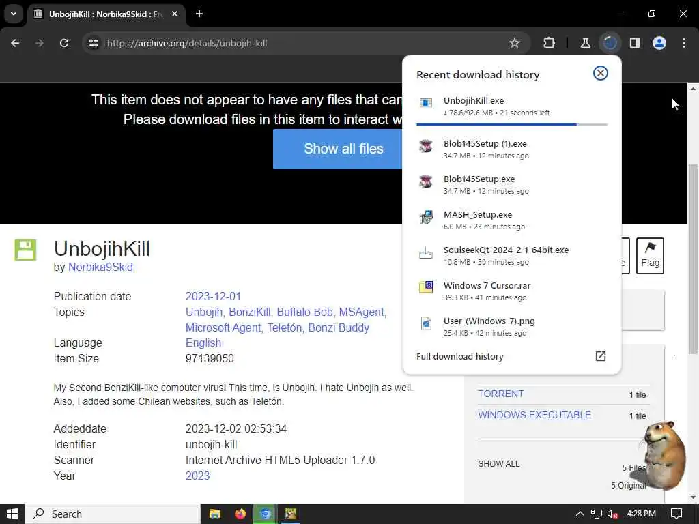This screenshot has width=699, height=524.
Task: Open a new tab with plus button
Action: (199, 14)
